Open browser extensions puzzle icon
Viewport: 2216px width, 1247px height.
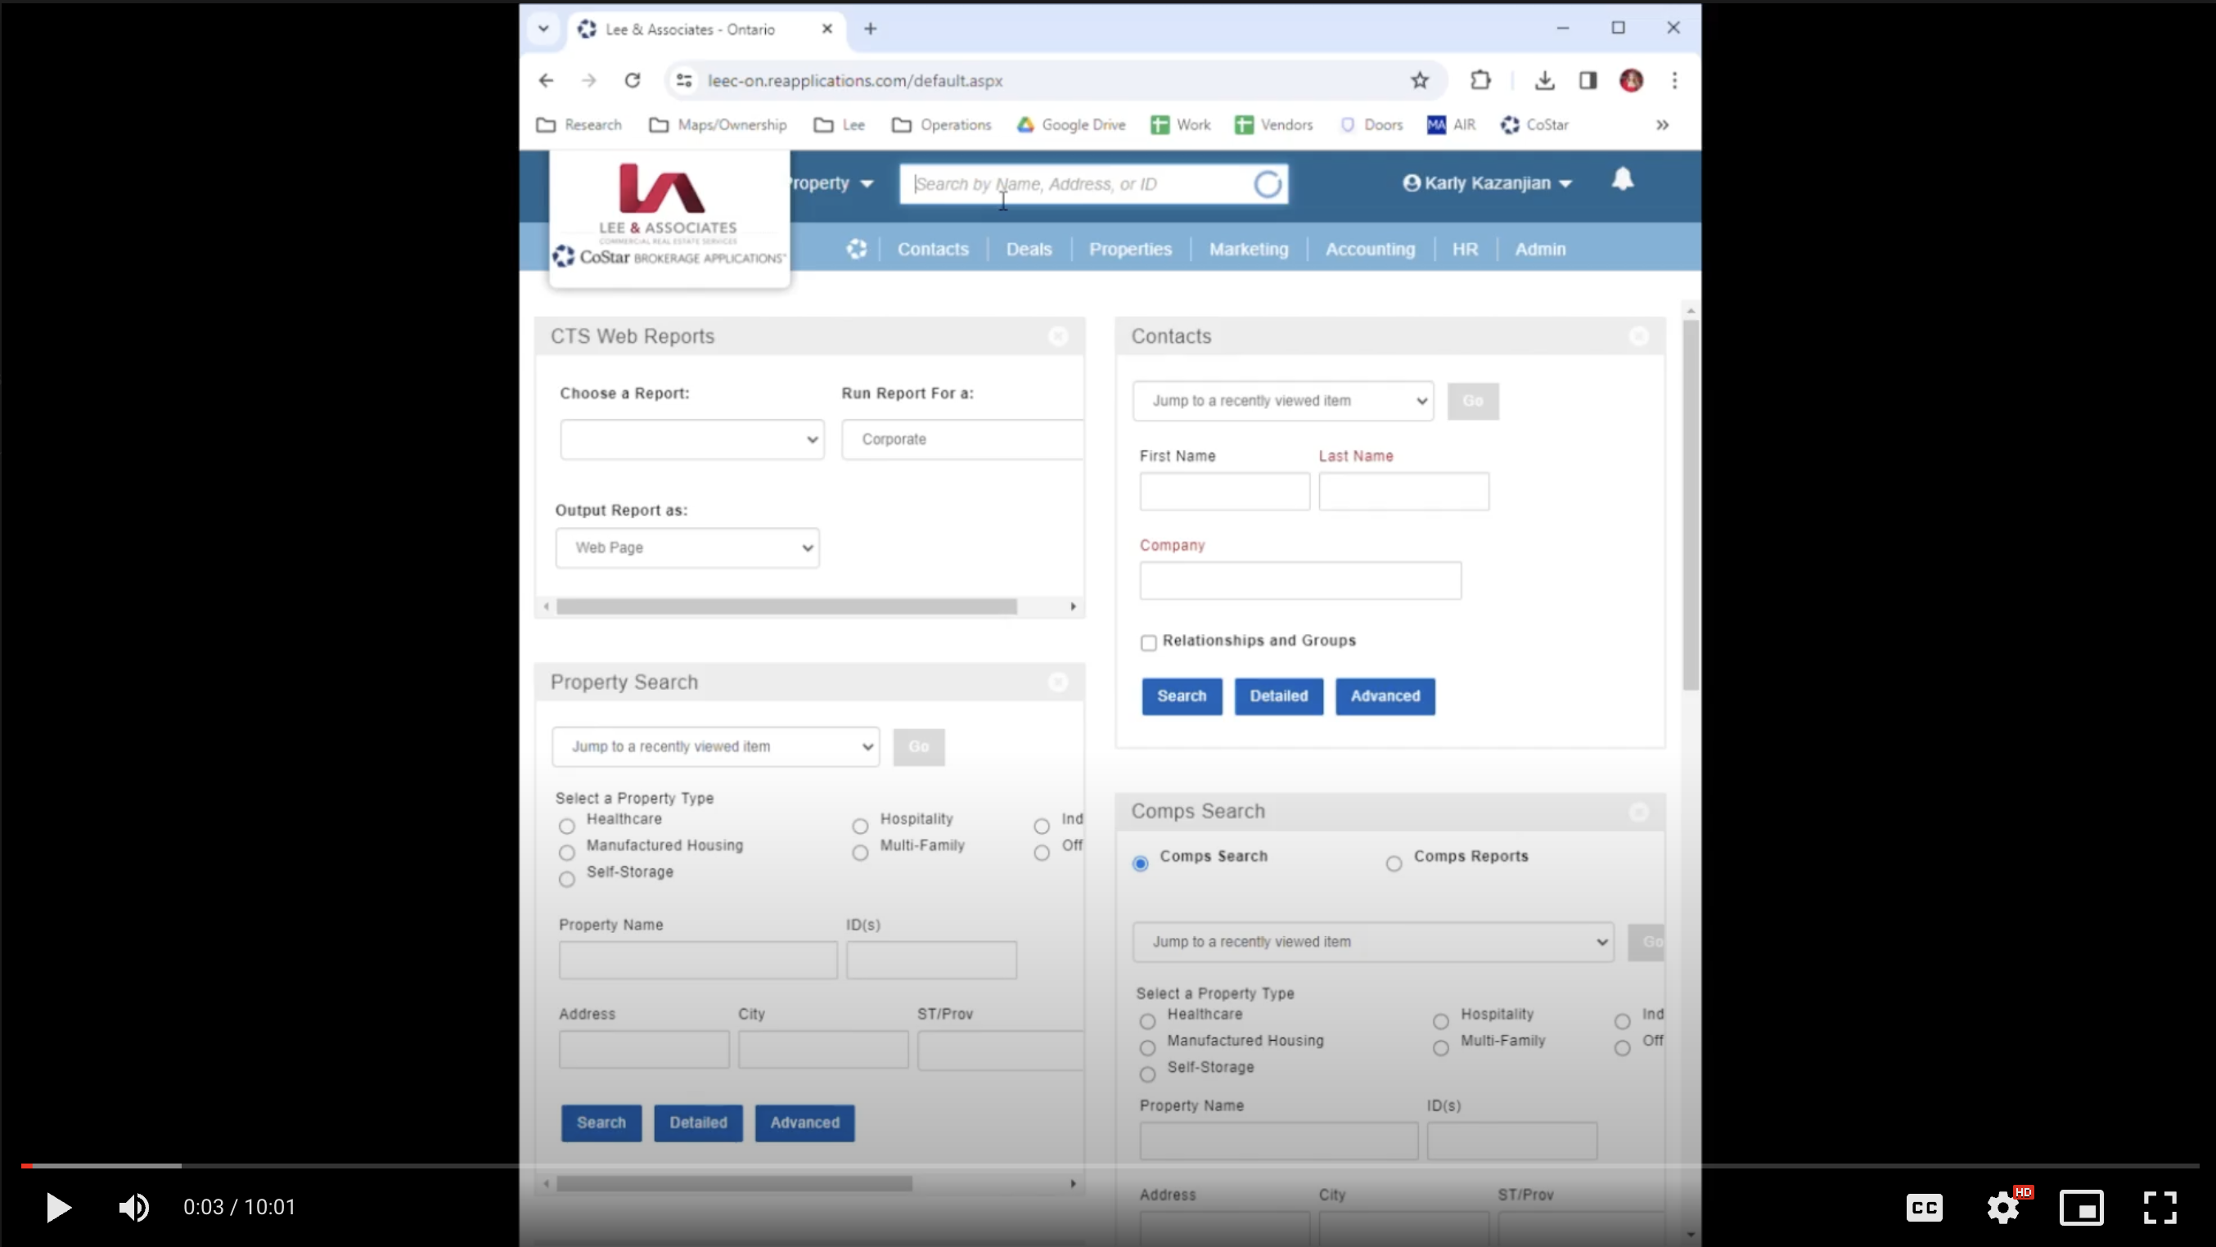tap(1480, 80)
